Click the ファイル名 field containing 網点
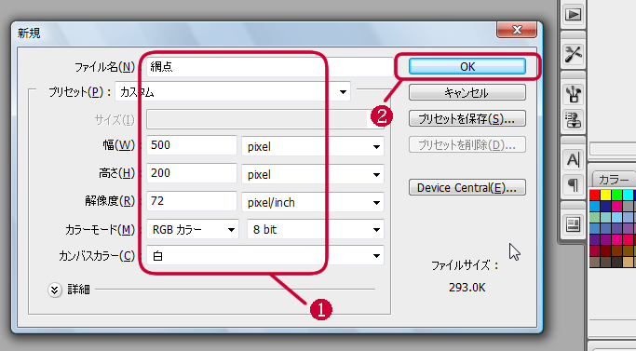The height and width of the screenshot is (351, 636). click(270, 66)
